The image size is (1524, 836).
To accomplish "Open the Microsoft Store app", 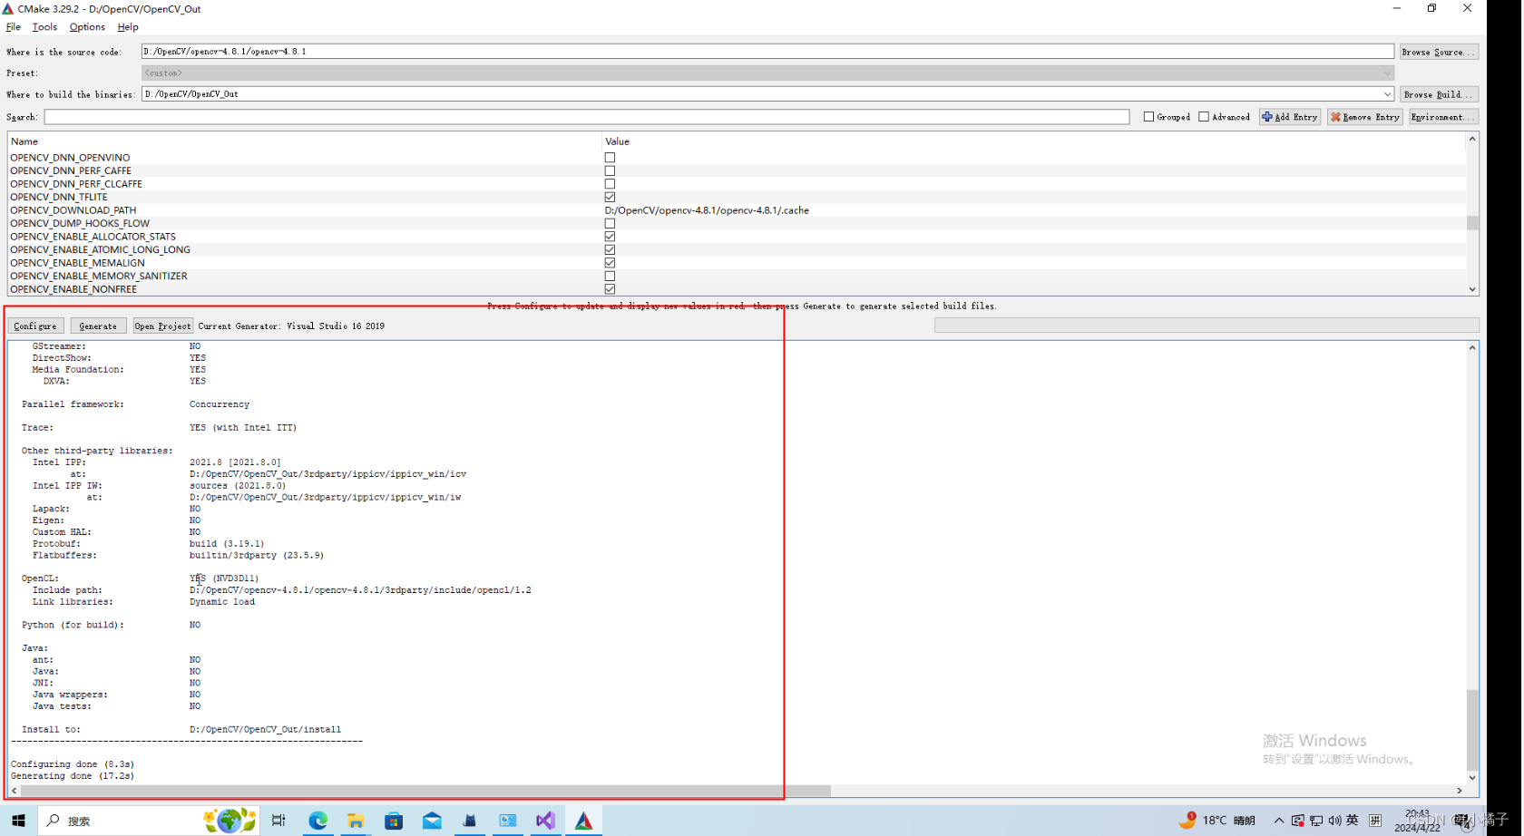I will (x=393, y=821).
